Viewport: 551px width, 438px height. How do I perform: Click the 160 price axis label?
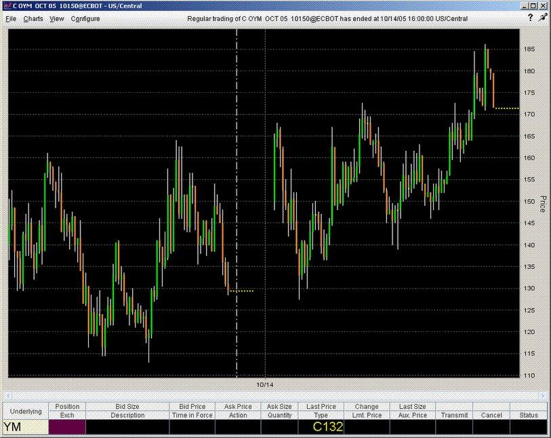[529, 158]
